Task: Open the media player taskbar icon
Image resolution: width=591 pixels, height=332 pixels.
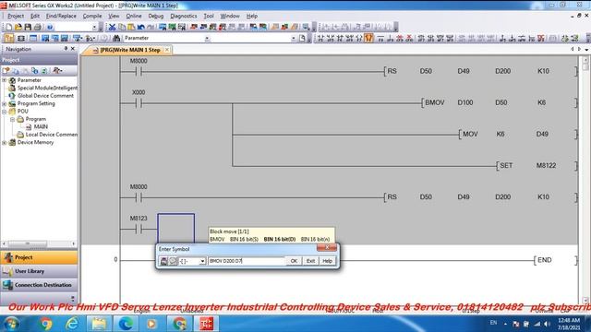Action: coord(151,324)
